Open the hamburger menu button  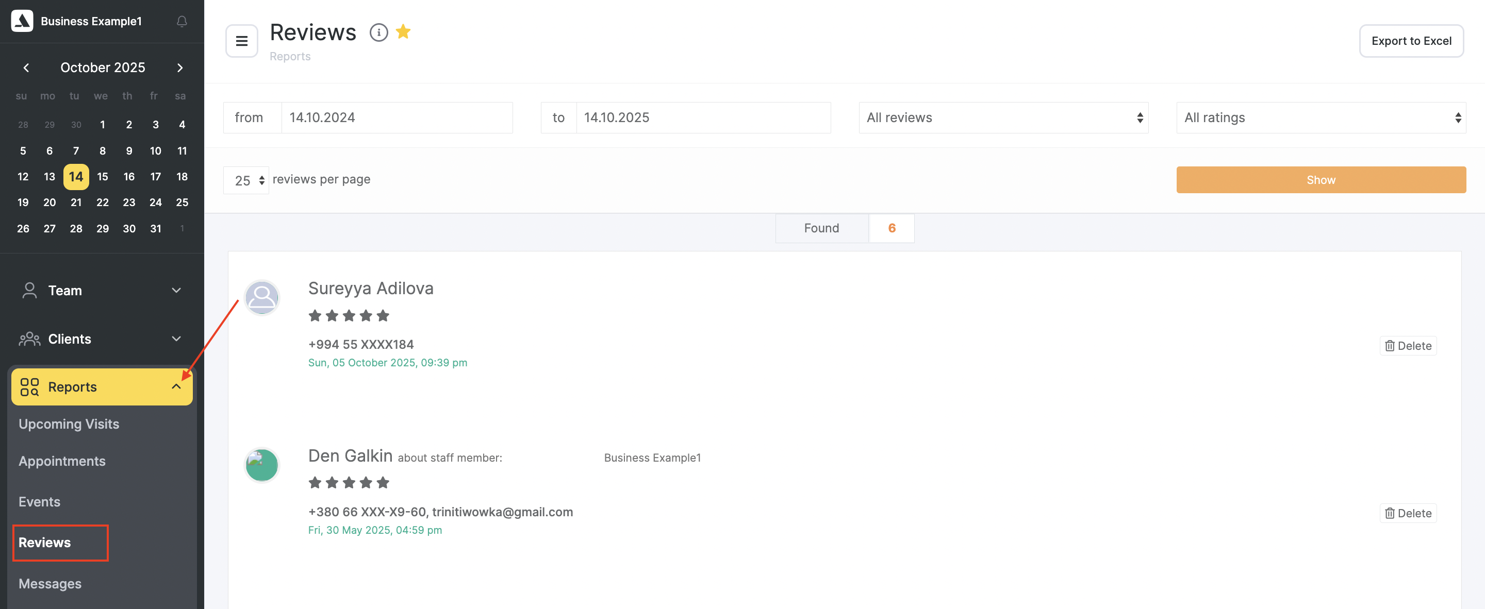click(x=241, y=41)
